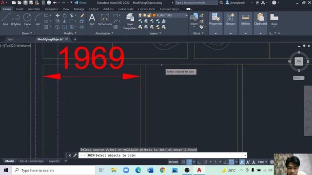This screenshot has width=312, height=175.
Task: Toggle layer lock padlock icon
Action: click(149, 15)
